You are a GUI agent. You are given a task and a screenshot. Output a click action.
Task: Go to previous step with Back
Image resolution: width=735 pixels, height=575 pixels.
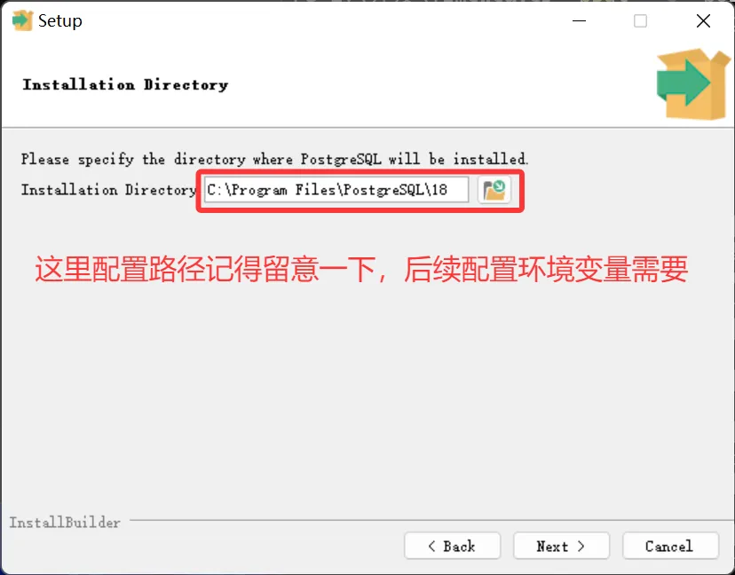(x=453, y=546)
